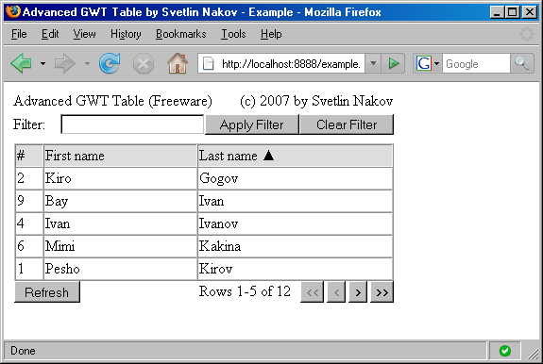Image resolution: width=543 pixels, height=364 pixels.
Task: Click the loading throbber activity icon
Action: [x=527, y=34]
